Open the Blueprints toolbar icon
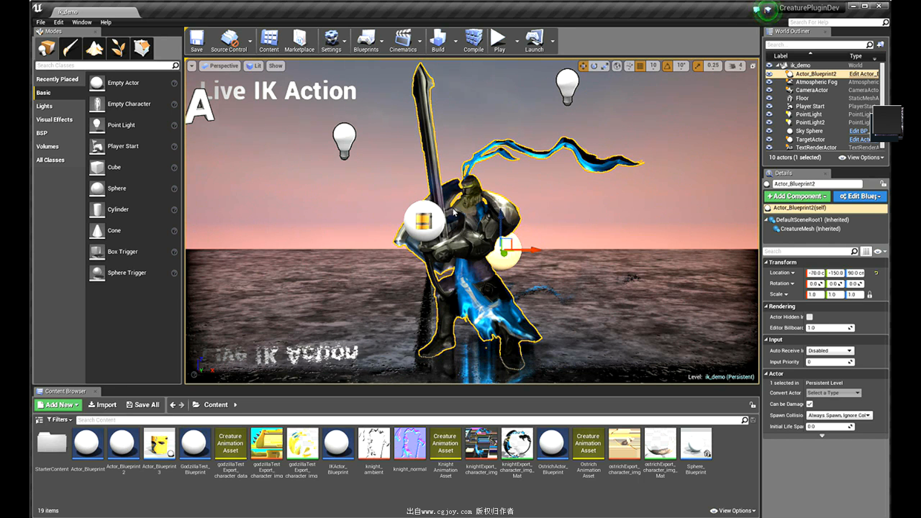The width and height of the screenshot is (921, 518). pyautogui.click(x=366, y=41)
